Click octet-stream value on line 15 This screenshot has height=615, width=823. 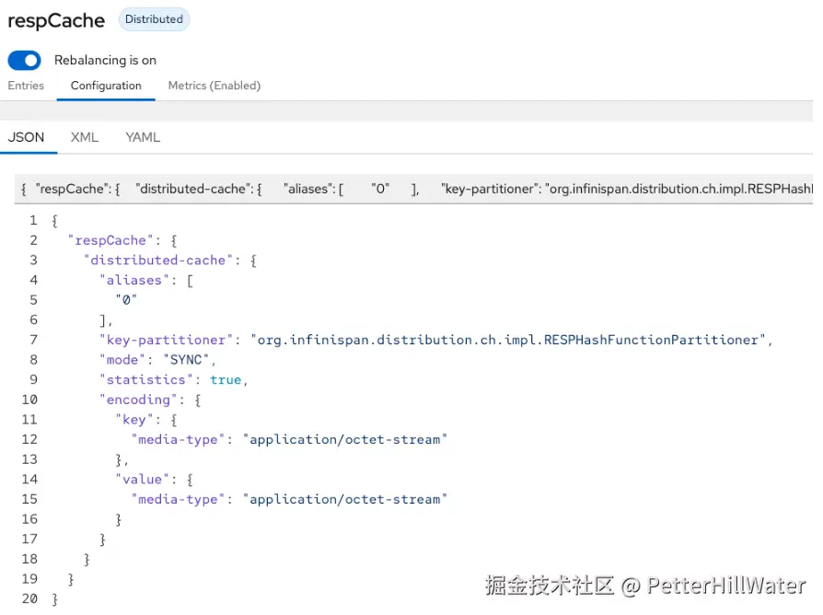pos(345,500)
